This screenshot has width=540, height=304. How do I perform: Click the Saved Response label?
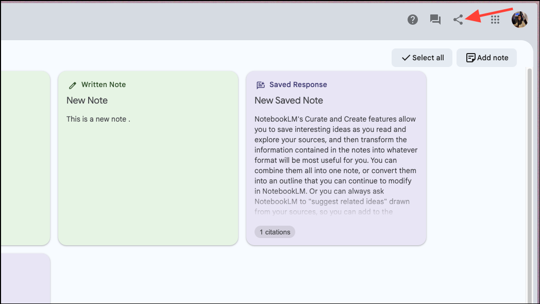[x=298, y=85]
